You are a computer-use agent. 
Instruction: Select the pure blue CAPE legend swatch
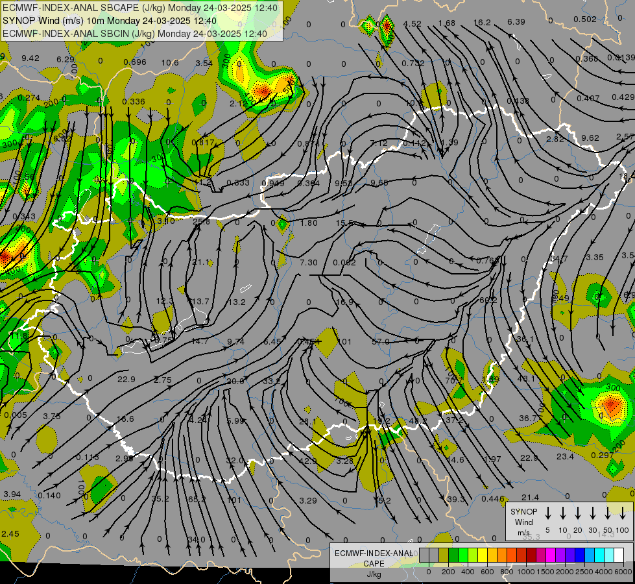(x=580, y=555)
